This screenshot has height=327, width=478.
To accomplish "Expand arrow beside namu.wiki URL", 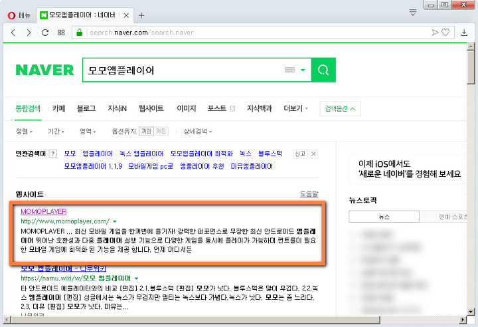I will click(x=136, y=278).
